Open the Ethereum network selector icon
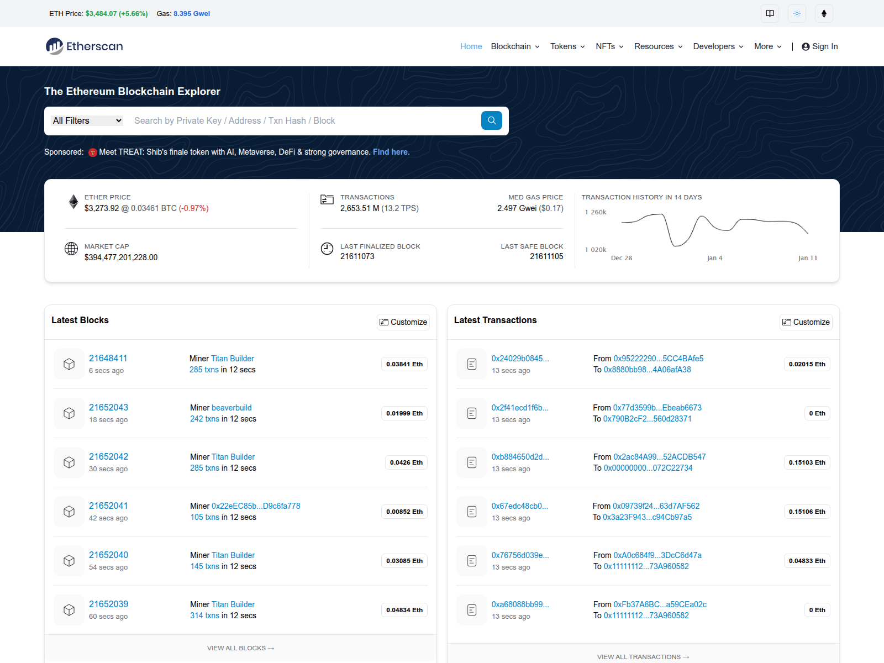 coord(824,13)
